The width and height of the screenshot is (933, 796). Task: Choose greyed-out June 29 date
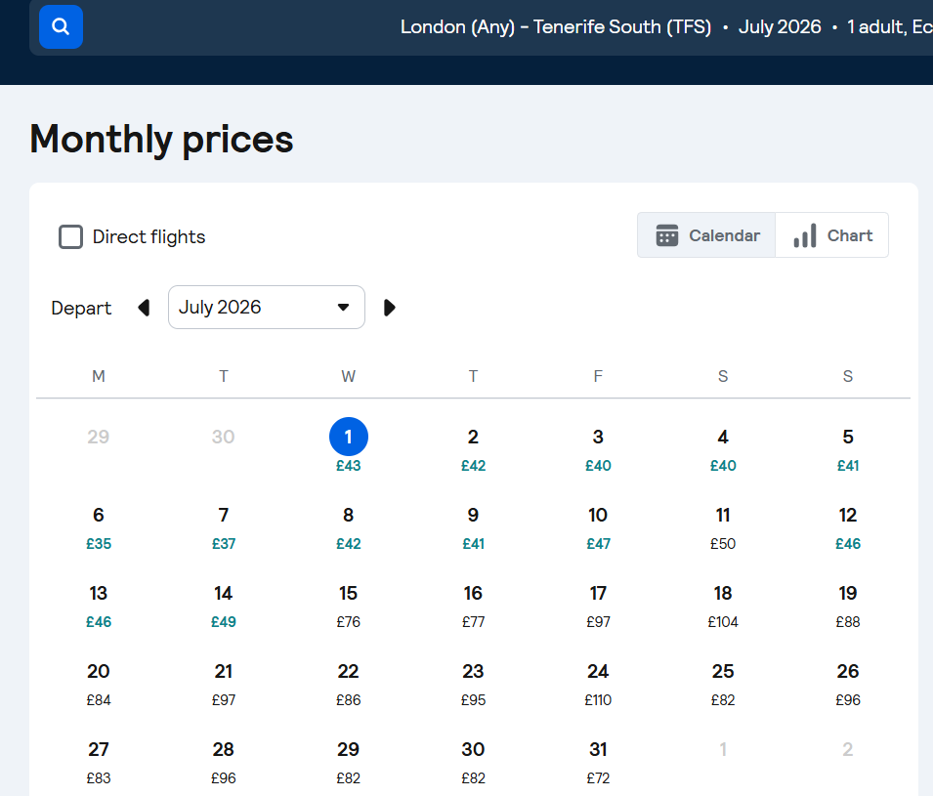(x=99, y=437)
